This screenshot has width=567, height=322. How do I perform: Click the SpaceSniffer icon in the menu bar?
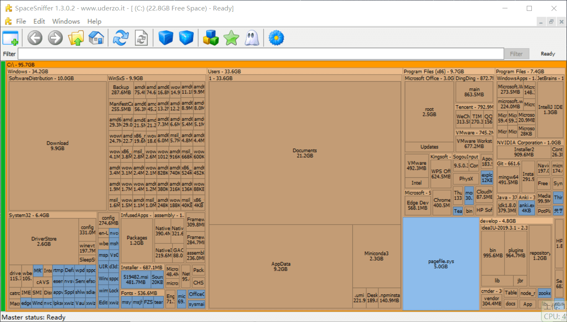click(x=8, y=21)
